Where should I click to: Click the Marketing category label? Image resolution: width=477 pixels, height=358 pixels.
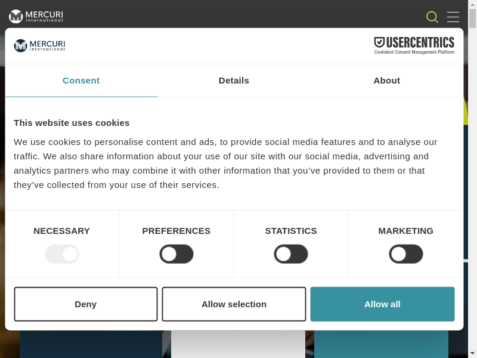[x=406, y=231]
